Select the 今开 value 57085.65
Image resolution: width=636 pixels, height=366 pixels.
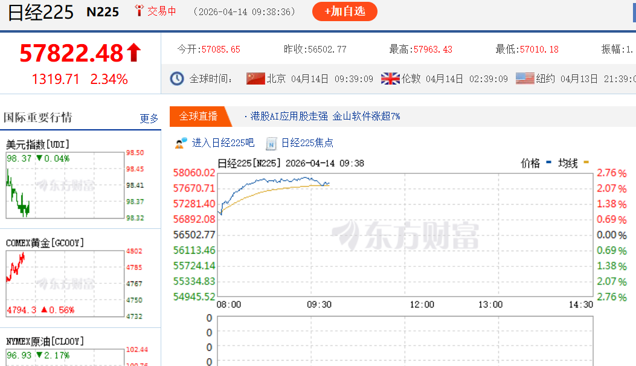[x=221, y=50]
